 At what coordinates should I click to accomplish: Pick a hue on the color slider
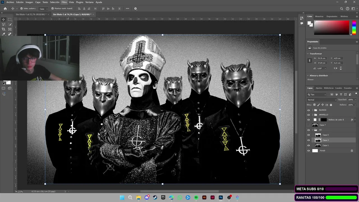click(x=354, y=27)
